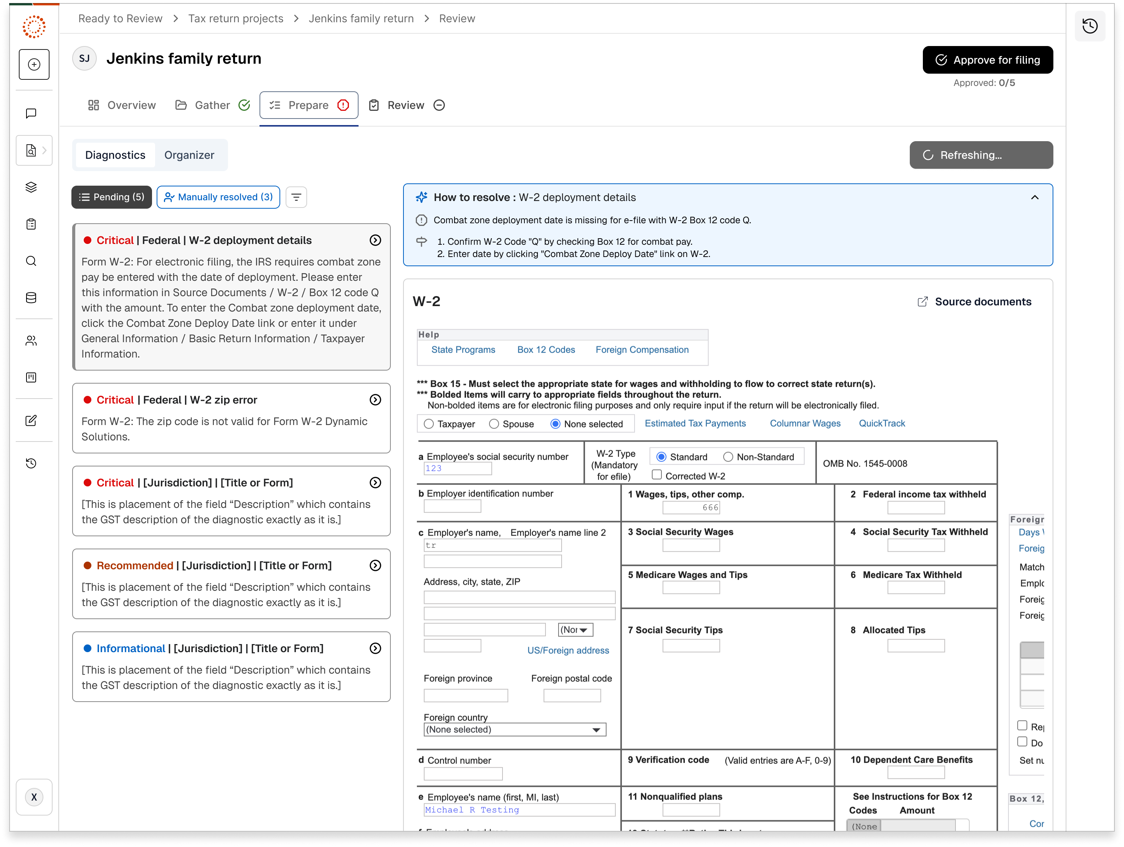Open the chat bubble sidebar icon

[x=31, y=113]
